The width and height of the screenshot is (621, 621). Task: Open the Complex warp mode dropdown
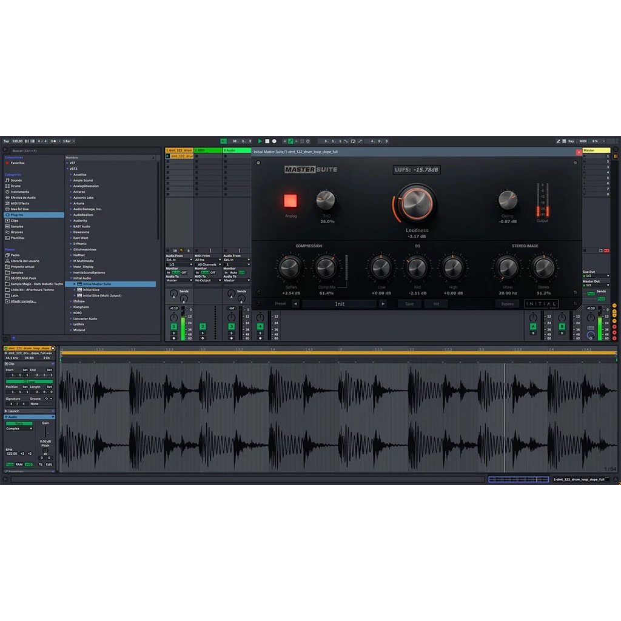click(19, 429)
